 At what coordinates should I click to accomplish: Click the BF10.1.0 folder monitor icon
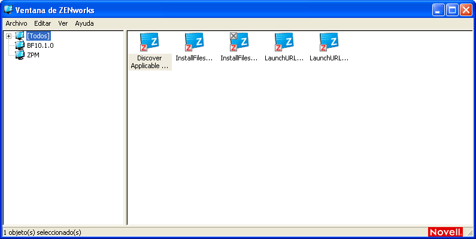20,46
